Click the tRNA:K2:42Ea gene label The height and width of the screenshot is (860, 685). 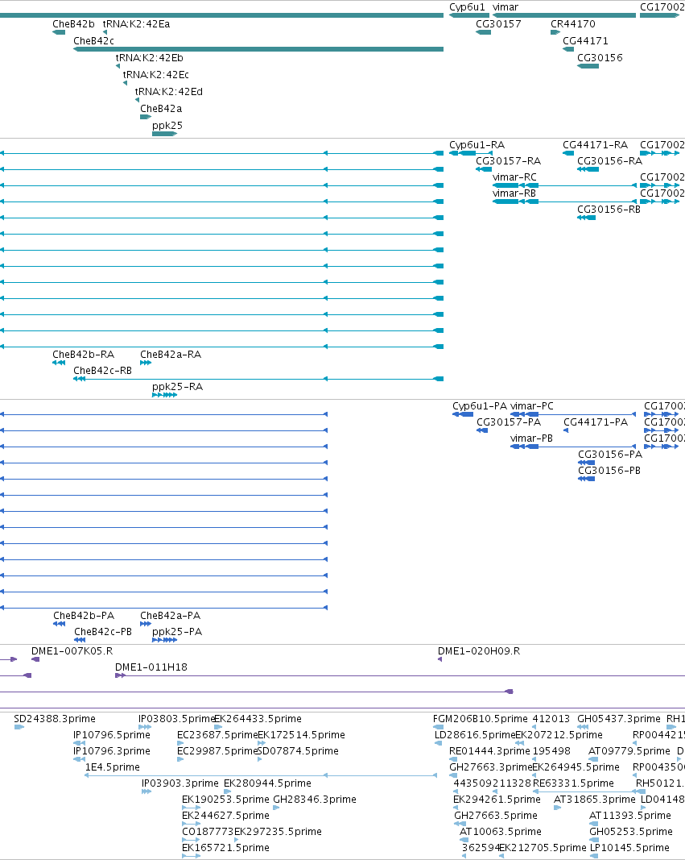(136, 24)
